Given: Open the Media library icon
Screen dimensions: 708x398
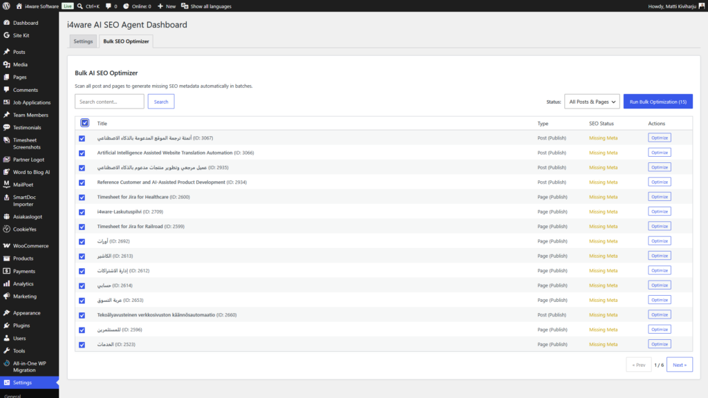Looking at the screenshot, I should coord(7,64).
